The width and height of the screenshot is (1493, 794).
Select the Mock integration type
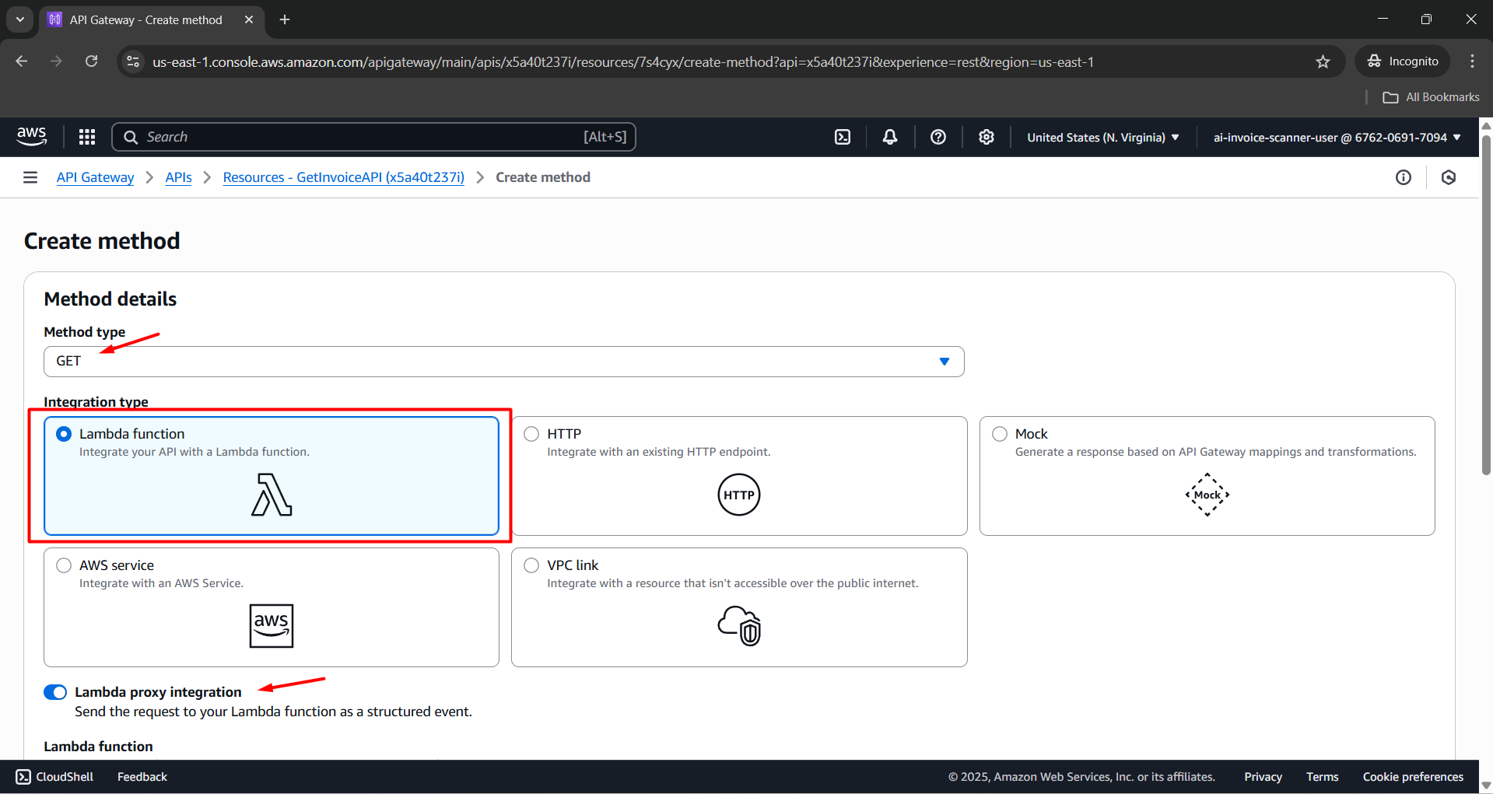point(1000,434)
